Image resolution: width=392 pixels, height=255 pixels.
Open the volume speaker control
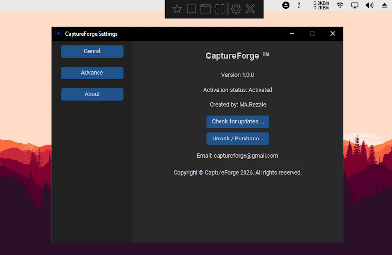pos(369,5)
